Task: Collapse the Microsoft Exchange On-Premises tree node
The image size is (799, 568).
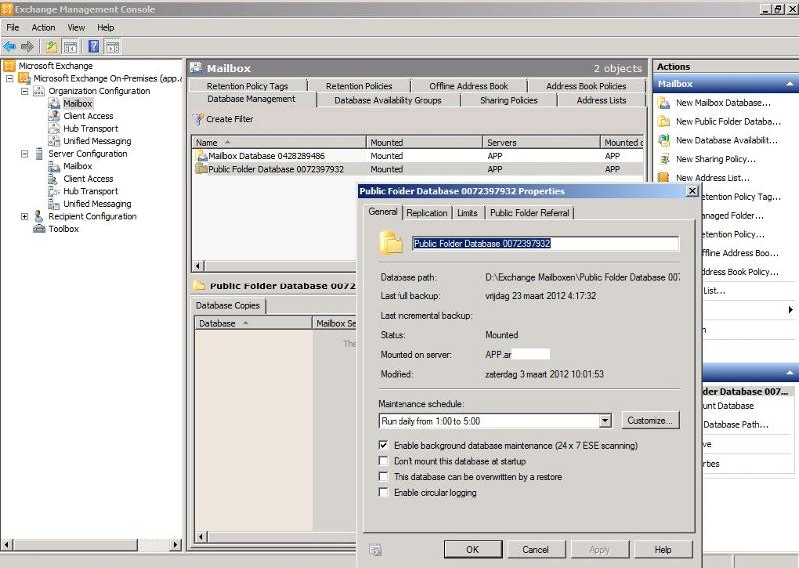Action: pyautogui.click(x=10, y=79)
